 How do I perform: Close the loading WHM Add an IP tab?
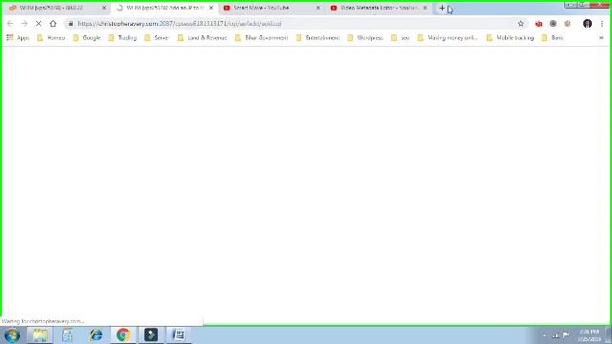(211, 8)
